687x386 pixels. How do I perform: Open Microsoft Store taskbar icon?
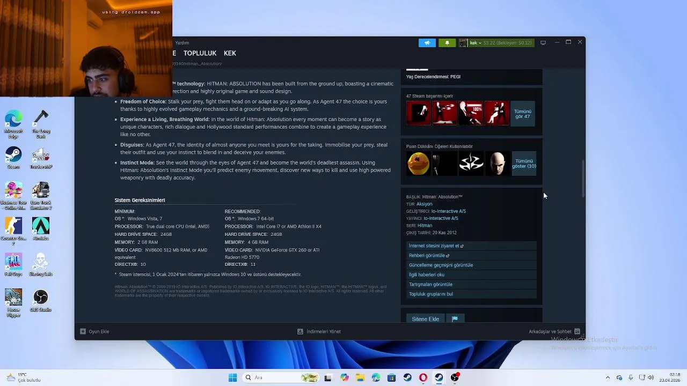(391, 377)
